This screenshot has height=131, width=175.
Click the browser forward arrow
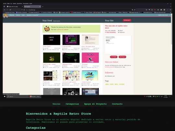pos(7,10)
